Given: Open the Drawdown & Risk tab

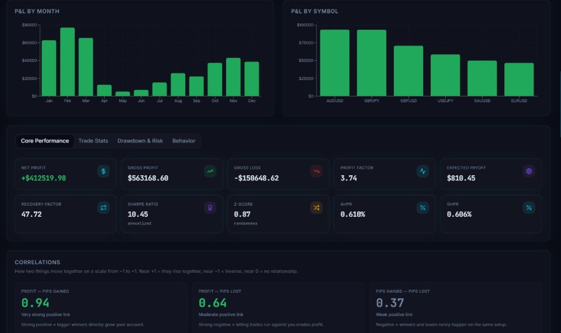Looking at the screenshot, I should pos(140,141).
